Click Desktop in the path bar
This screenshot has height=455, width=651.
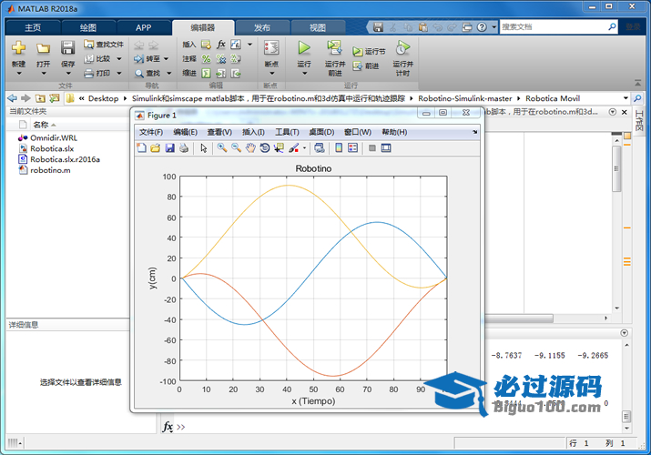pyautogui.click(x=104, y=98)
